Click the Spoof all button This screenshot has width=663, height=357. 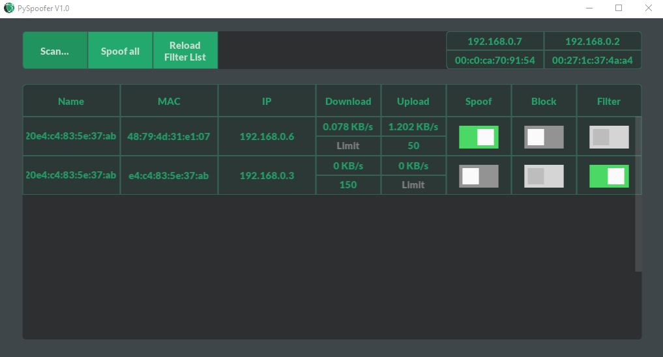pos(120,50)
